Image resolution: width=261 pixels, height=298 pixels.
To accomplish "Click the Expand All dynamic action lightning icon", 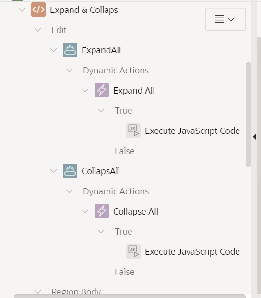I will click(102, 90).
